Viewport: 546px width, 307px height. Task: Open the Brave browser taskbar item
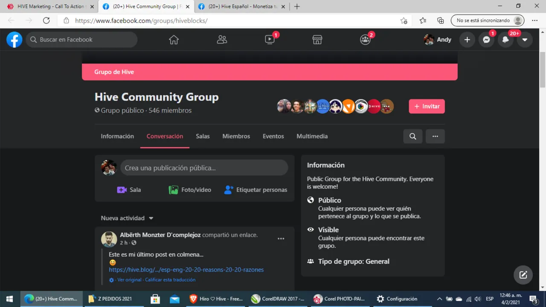216,299
